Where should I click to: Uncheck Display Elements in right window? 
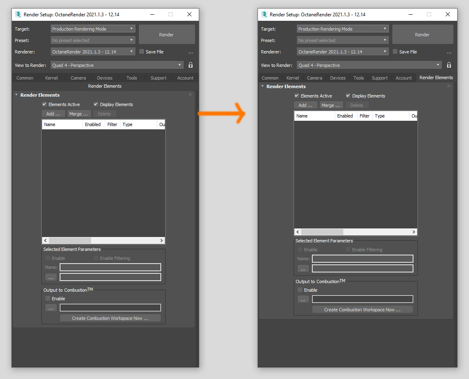pyautogui.click(x=348, y=95)
